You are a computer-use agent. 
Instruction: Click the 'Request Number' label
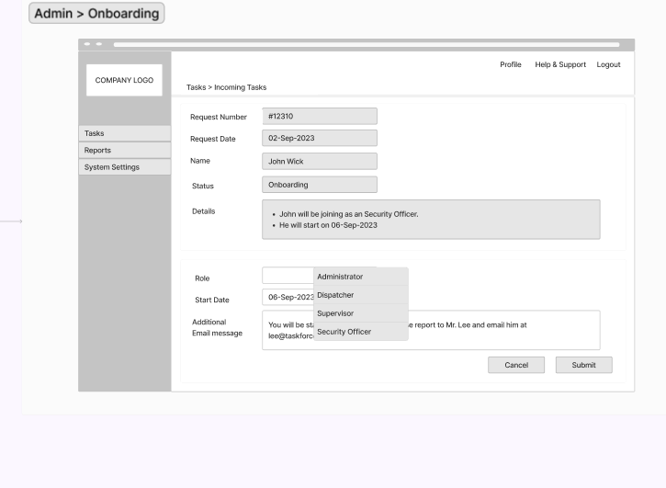219,117
